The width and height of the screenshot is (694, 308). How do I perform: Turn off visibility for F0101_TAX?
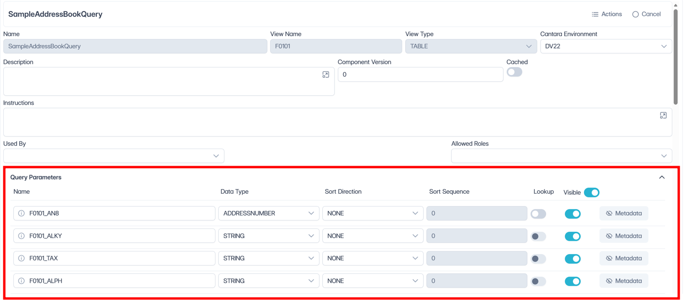point(572,258)
